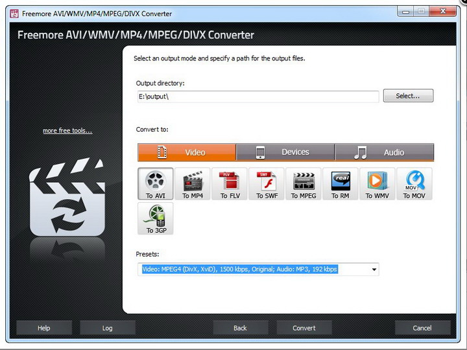This screenshot has width=467, height=350.
Task: Minimize the converter window
Action: (x=405, y=12)
